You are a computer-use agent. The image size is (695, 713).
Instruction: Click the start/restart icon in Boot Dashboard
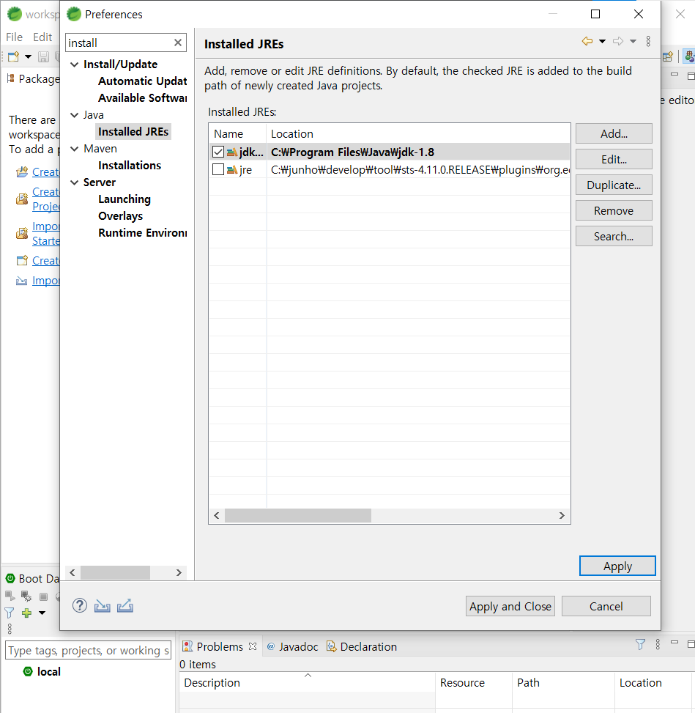click(10, 595)
